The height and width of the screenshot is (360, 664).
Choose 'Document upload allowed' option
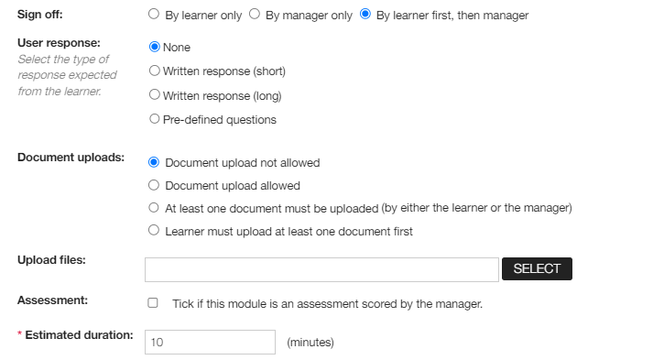coord(154,185)
